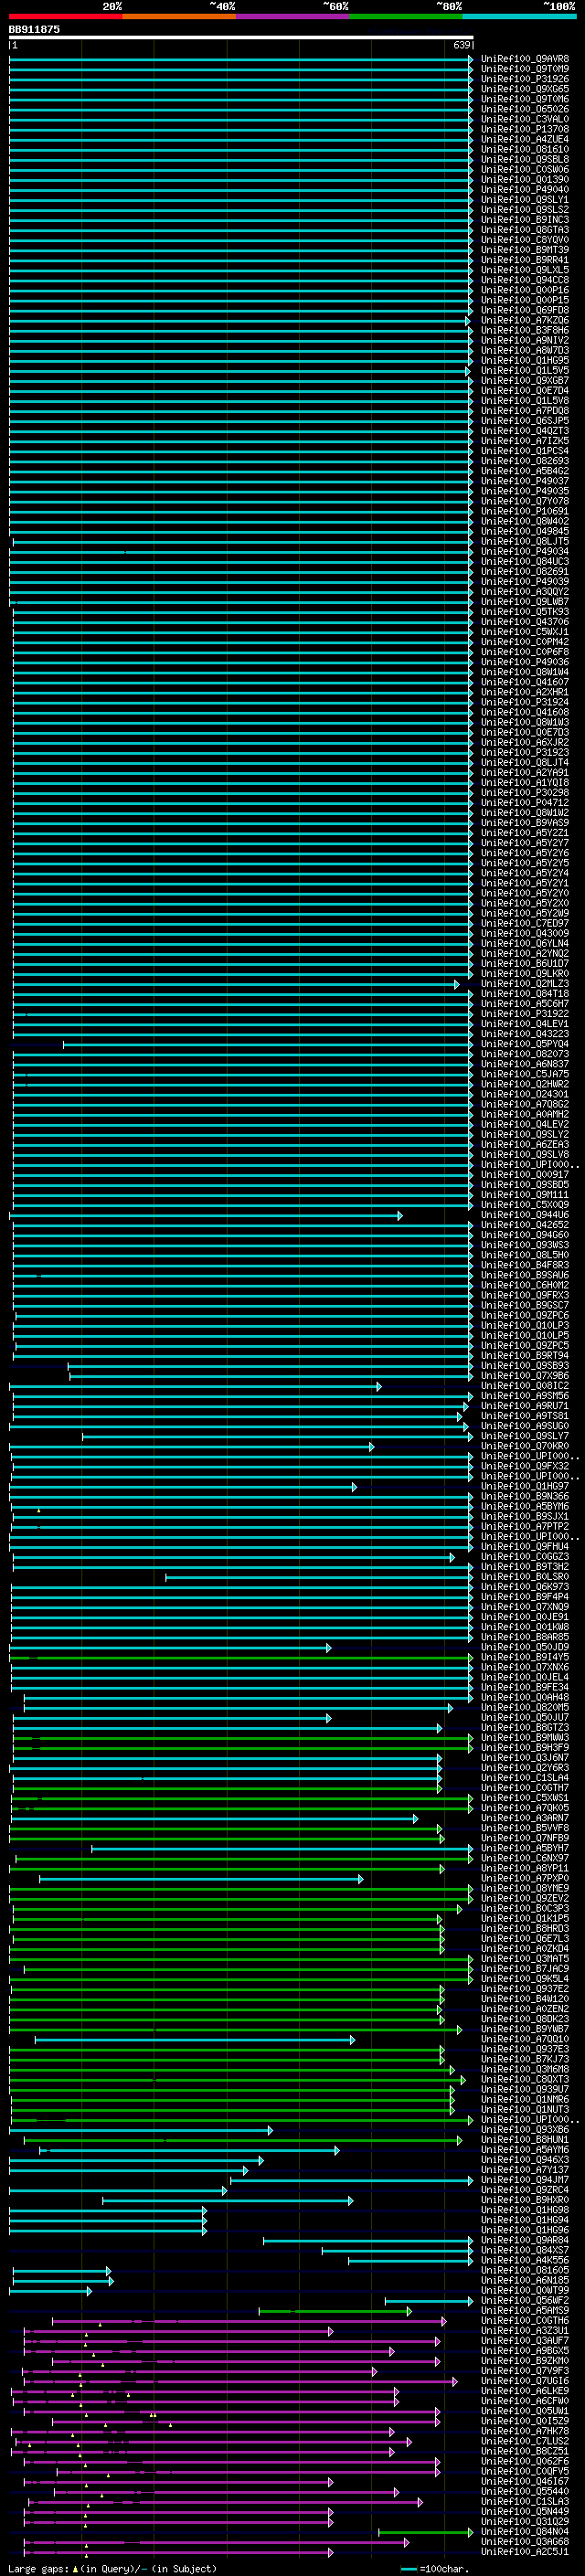Select hit label UniRef100_Q1NUT3

click(x=524, y=2109)
